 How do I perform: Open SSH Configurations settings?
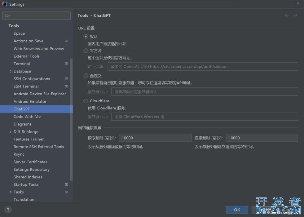(x=32, y=79)
